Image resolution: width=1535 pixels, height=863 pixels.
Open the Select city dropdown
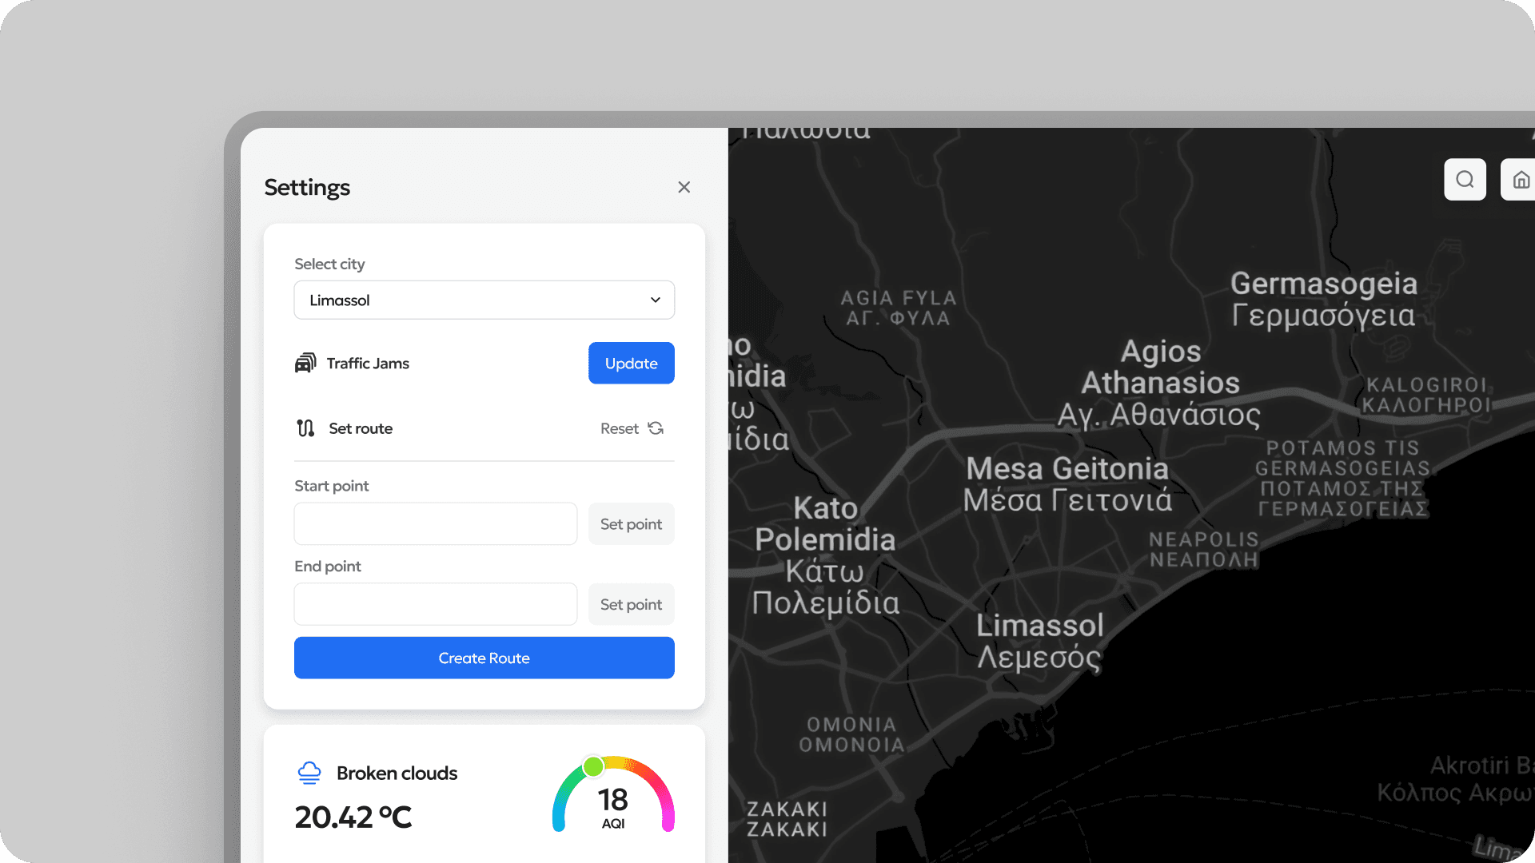click(484, 300)
